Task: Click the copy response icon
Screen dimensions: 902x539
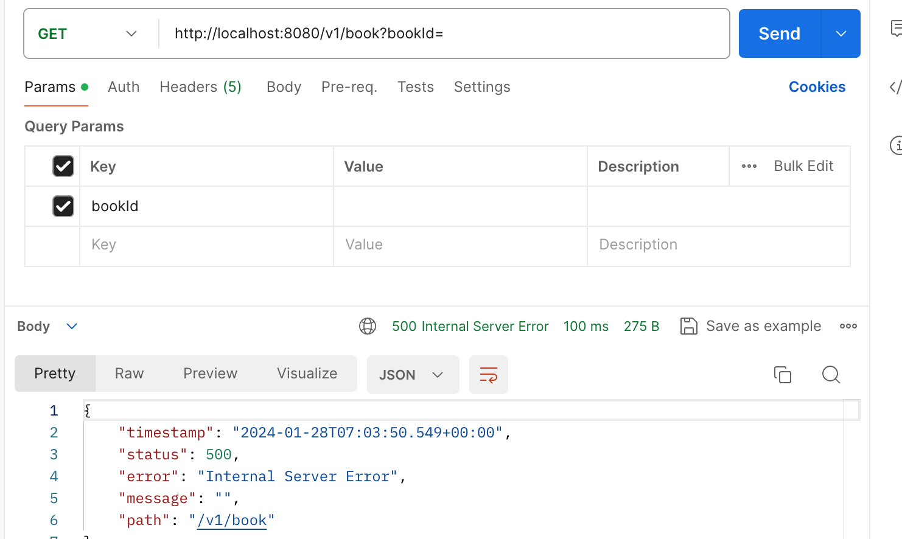Action: pyautogui.click(x=783, y=375)
